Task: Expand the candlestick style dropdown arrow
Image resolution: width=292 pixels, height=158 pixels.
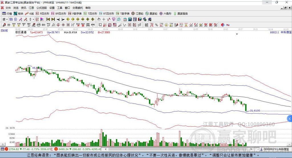Action: (33, 19)
